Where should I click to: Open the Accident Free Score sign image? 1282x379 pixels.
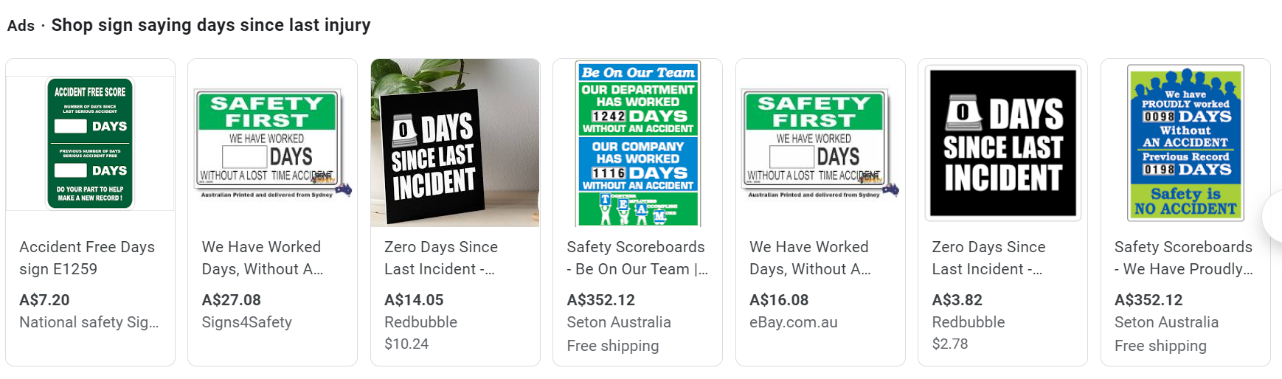click(90, 143)
